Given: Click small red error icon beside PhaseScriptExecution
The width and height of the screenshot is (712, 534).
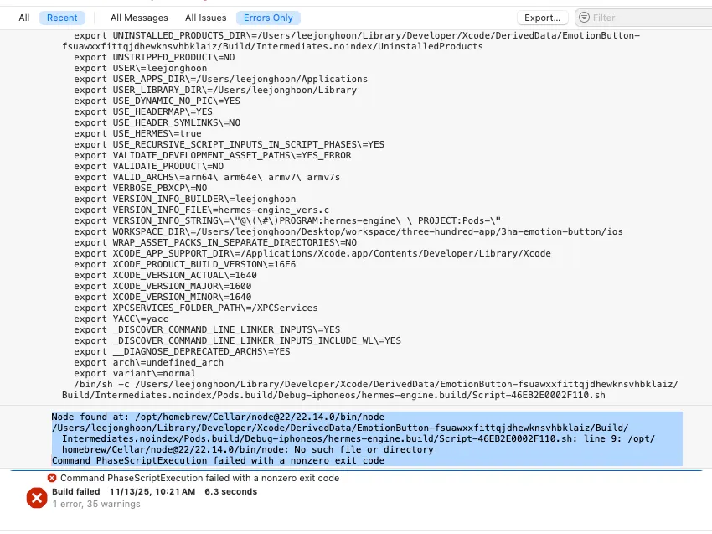Looking at the screenshot, I should click(52, 478).
